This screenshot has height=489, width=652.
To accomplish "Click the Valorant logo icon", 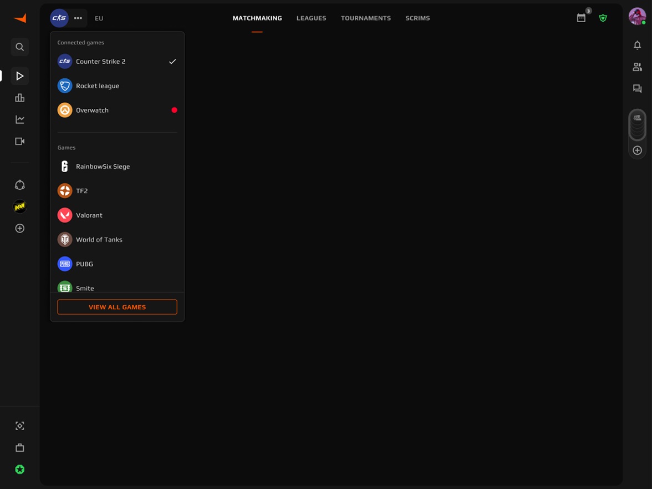I will [65, 215].
